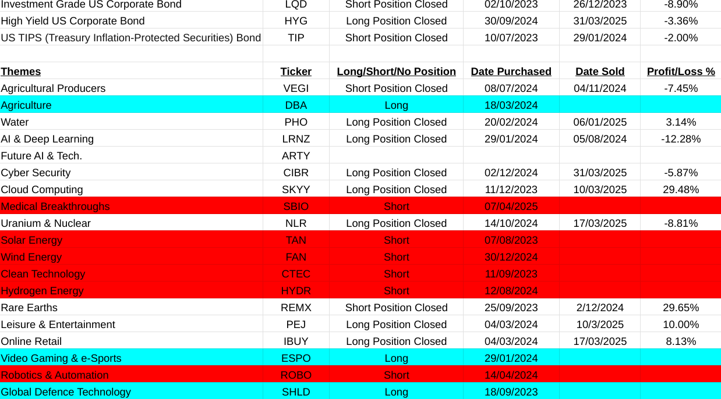Click the TAN ticker cell
This screenshot has height=399, width=721.
tap(296, 240)
